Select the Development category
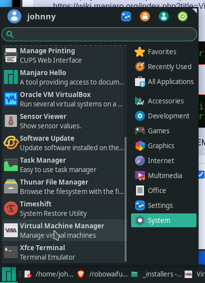The width and height of the screenshot is (205, 283). pos(164,116)
